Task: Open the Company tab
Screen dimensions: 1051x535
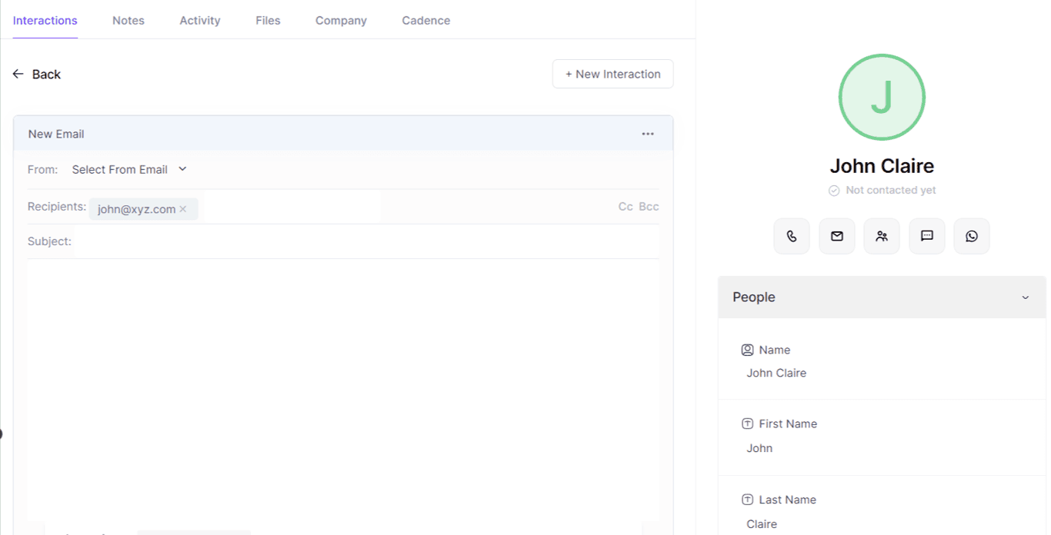Action: (341, 21)
